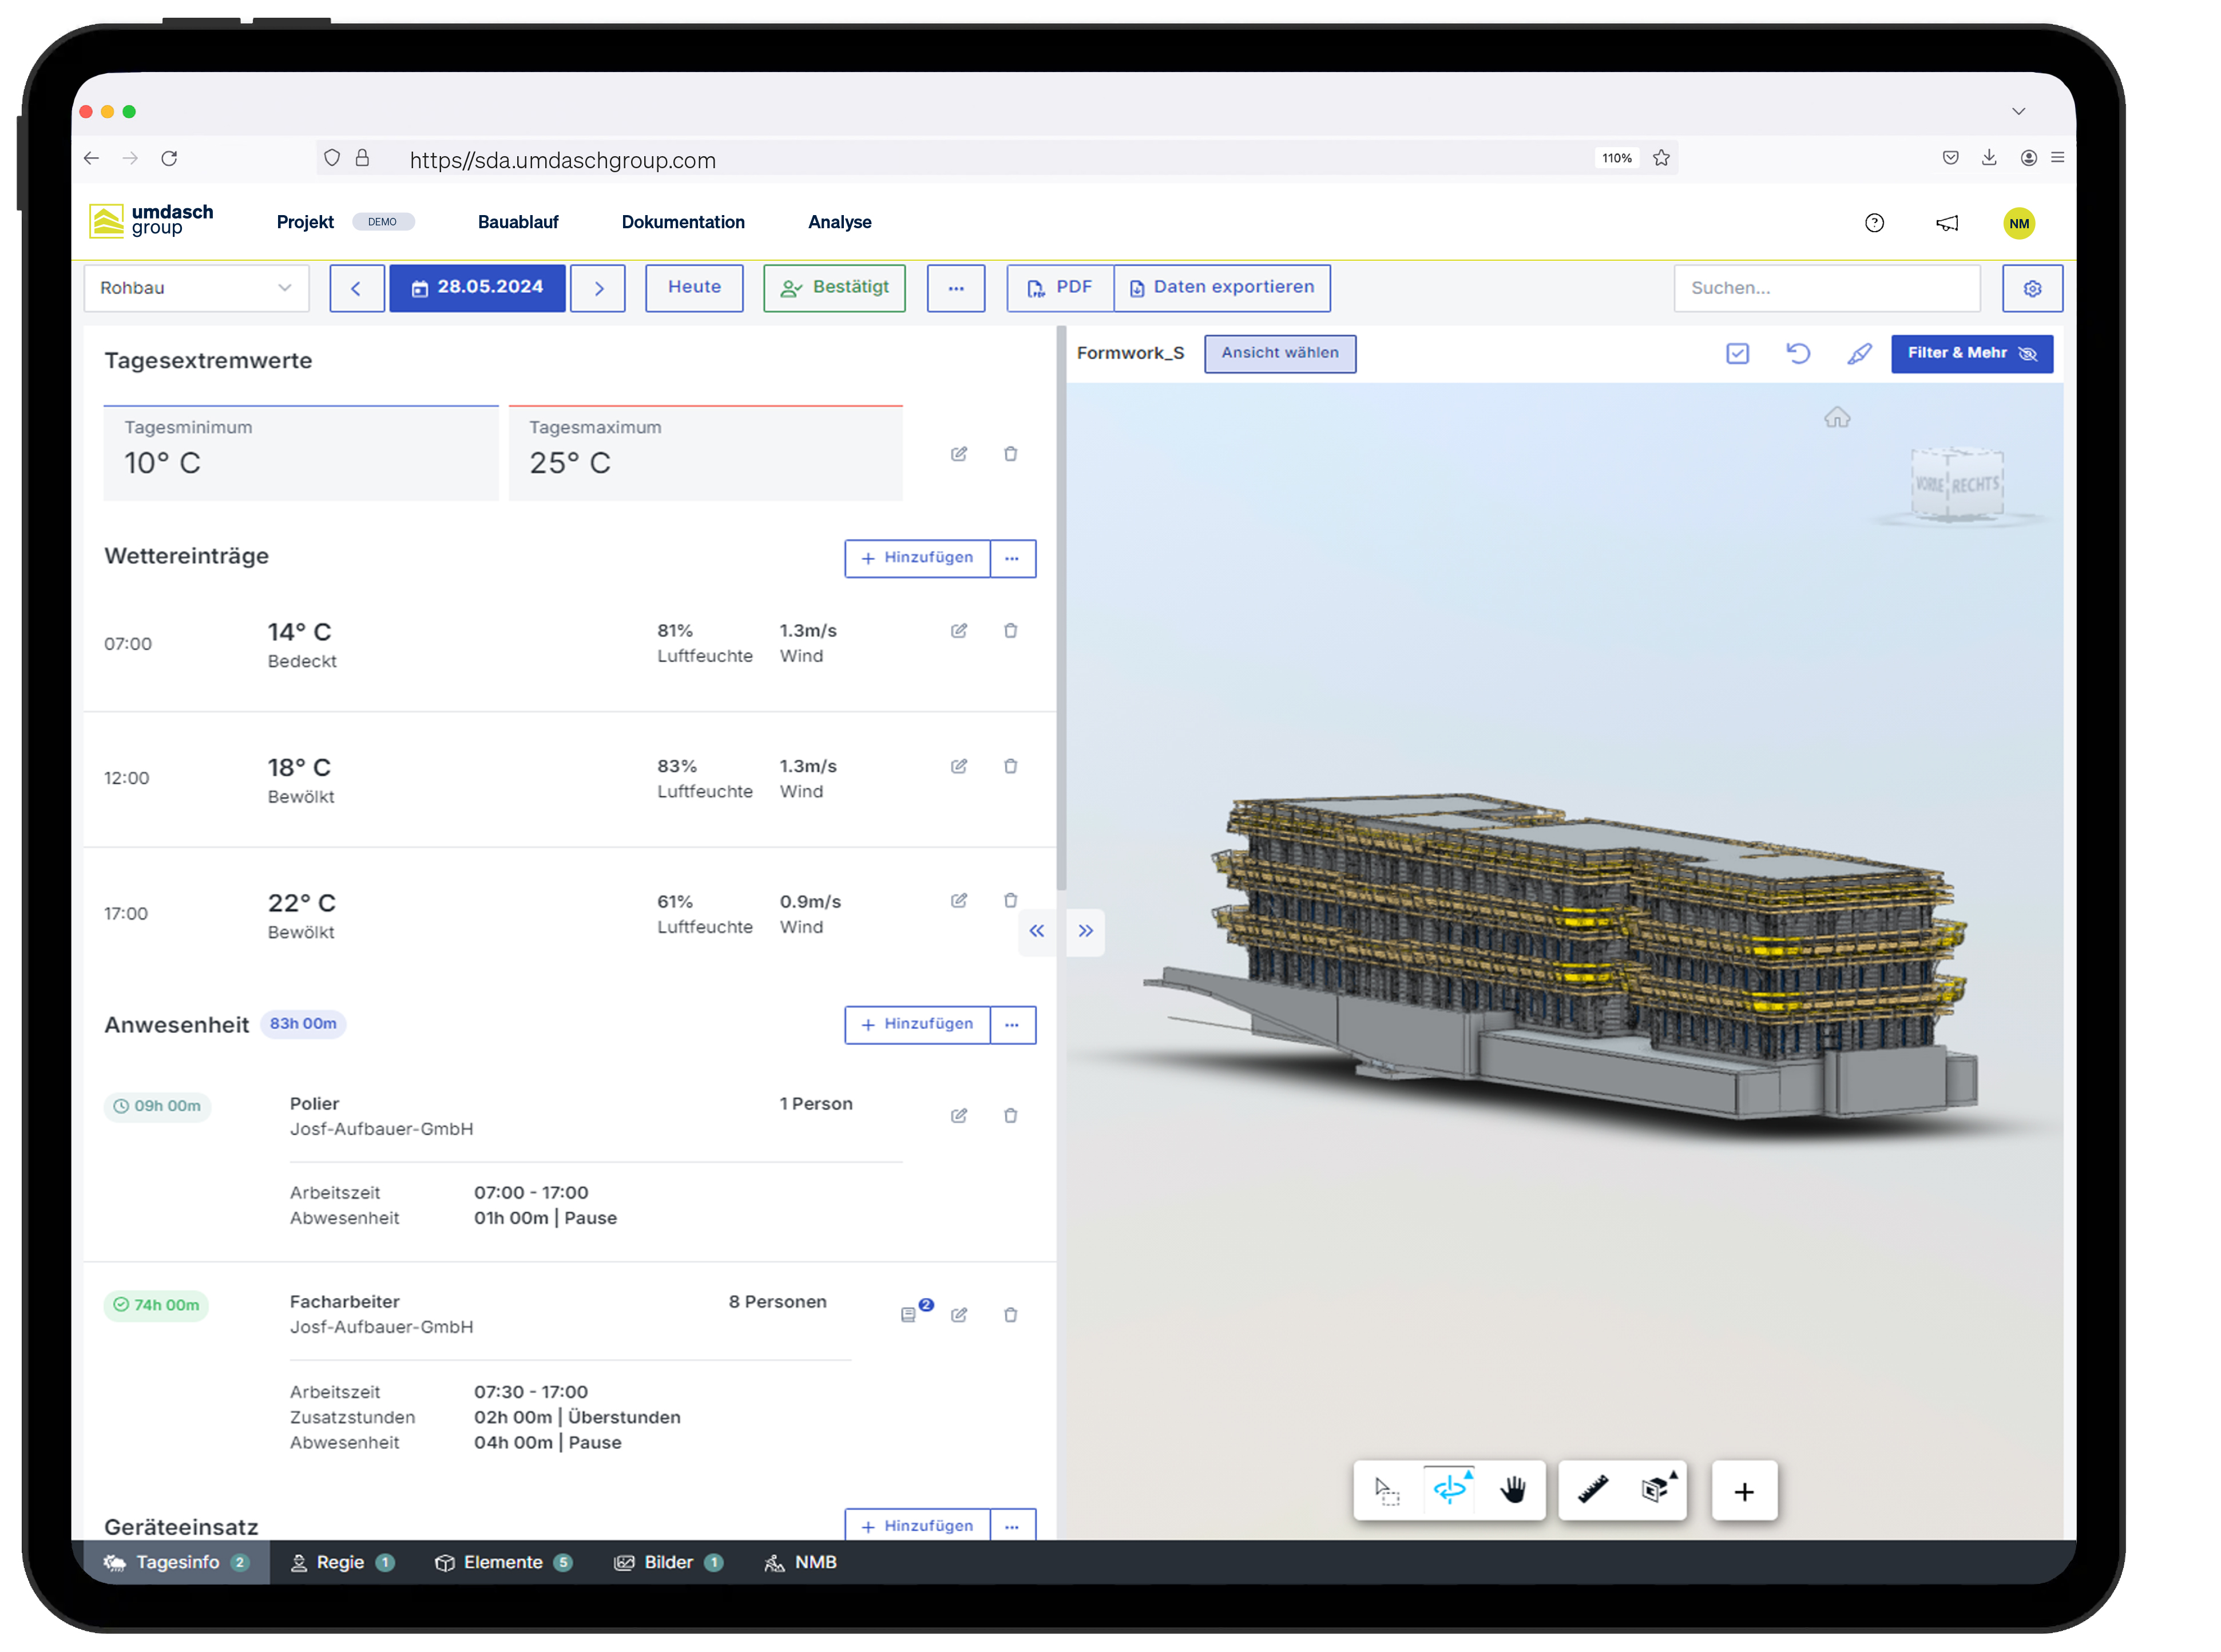Switch to the Analyse menu item
The height and width of the screenshot is (1652, 2221).
point(839,222)
